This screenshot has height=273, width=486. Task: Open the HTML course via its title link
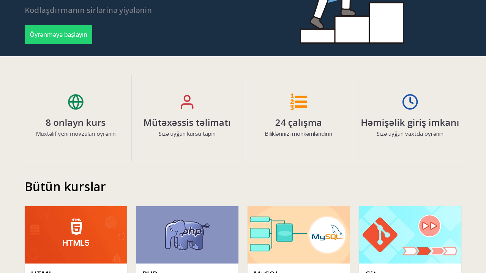pos(41,271)
